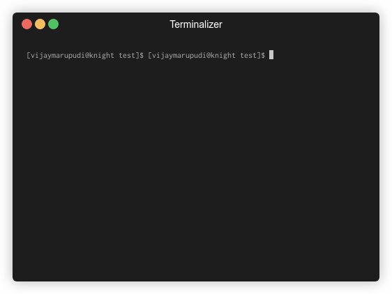Click the first vijaymarupudi username in the prompt

click(x=58, y=56)
